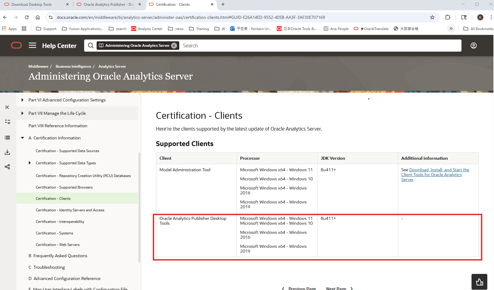Click the browser back arrow
Viewport: 494px width, 290px height.
click(x=5, y=17)
